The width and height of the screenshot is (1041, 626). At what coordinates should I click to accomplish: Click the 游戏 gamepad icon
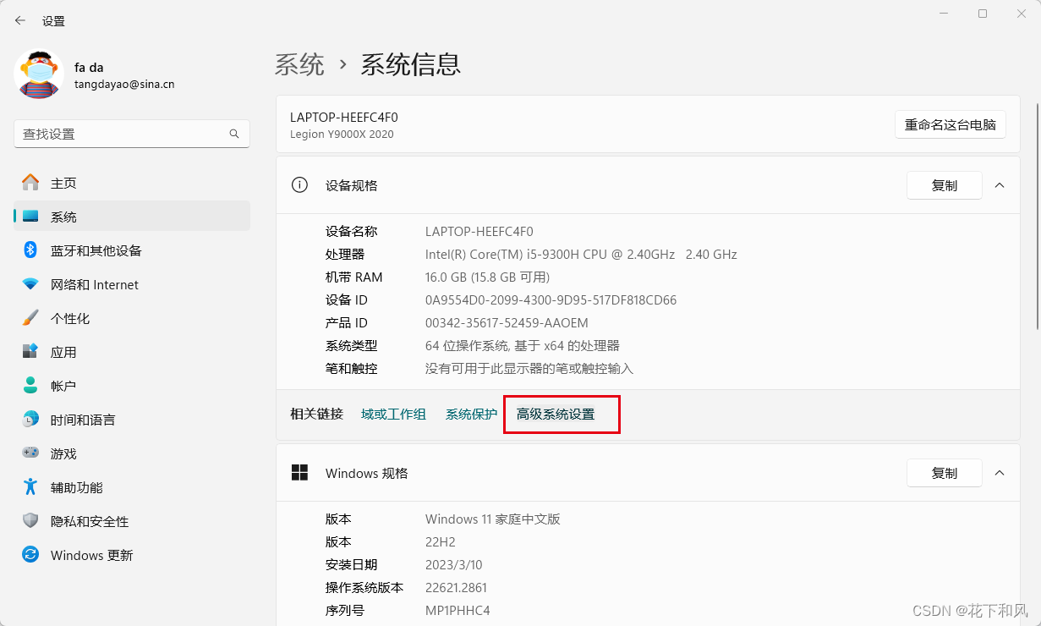pyautogui.click(x=30, y=453)
